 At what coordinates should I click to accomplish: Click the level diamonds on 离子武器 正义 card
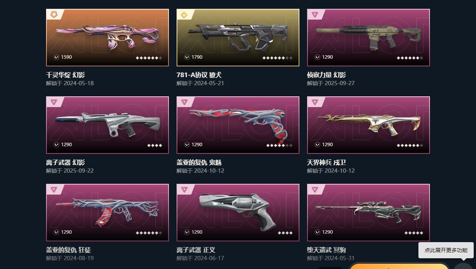tap(285, 233)
